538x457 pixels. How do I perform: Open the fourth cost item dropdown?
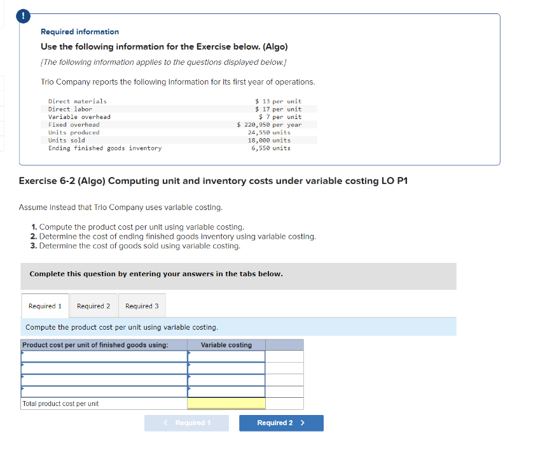tap(102, 391)
